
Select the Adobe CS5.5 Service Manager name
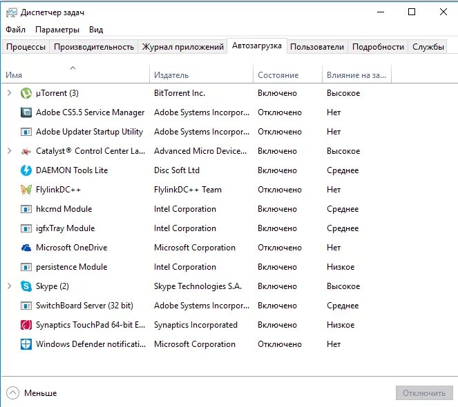90,112
